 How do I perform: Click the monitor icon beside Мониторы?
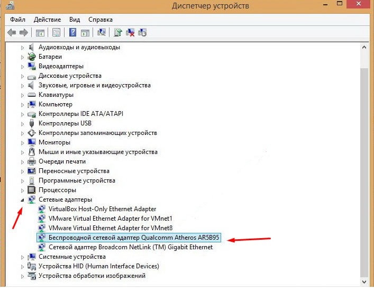(x=32, y=142)
